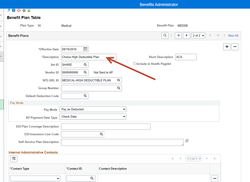This screenshot has width=250, height=182.
Task: Open the AP Payment Date Type dropdown
Action: click(93, 117)
